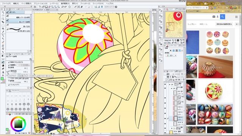242x136 pixels.
Task: Select the Blend tool in toolbox
Action: point(3,56)
